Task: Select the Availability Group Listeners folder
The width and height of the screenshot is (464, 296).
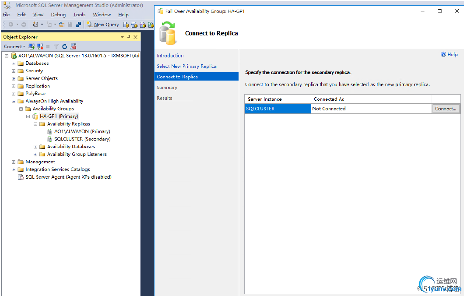Action: [x=77, y=154]
